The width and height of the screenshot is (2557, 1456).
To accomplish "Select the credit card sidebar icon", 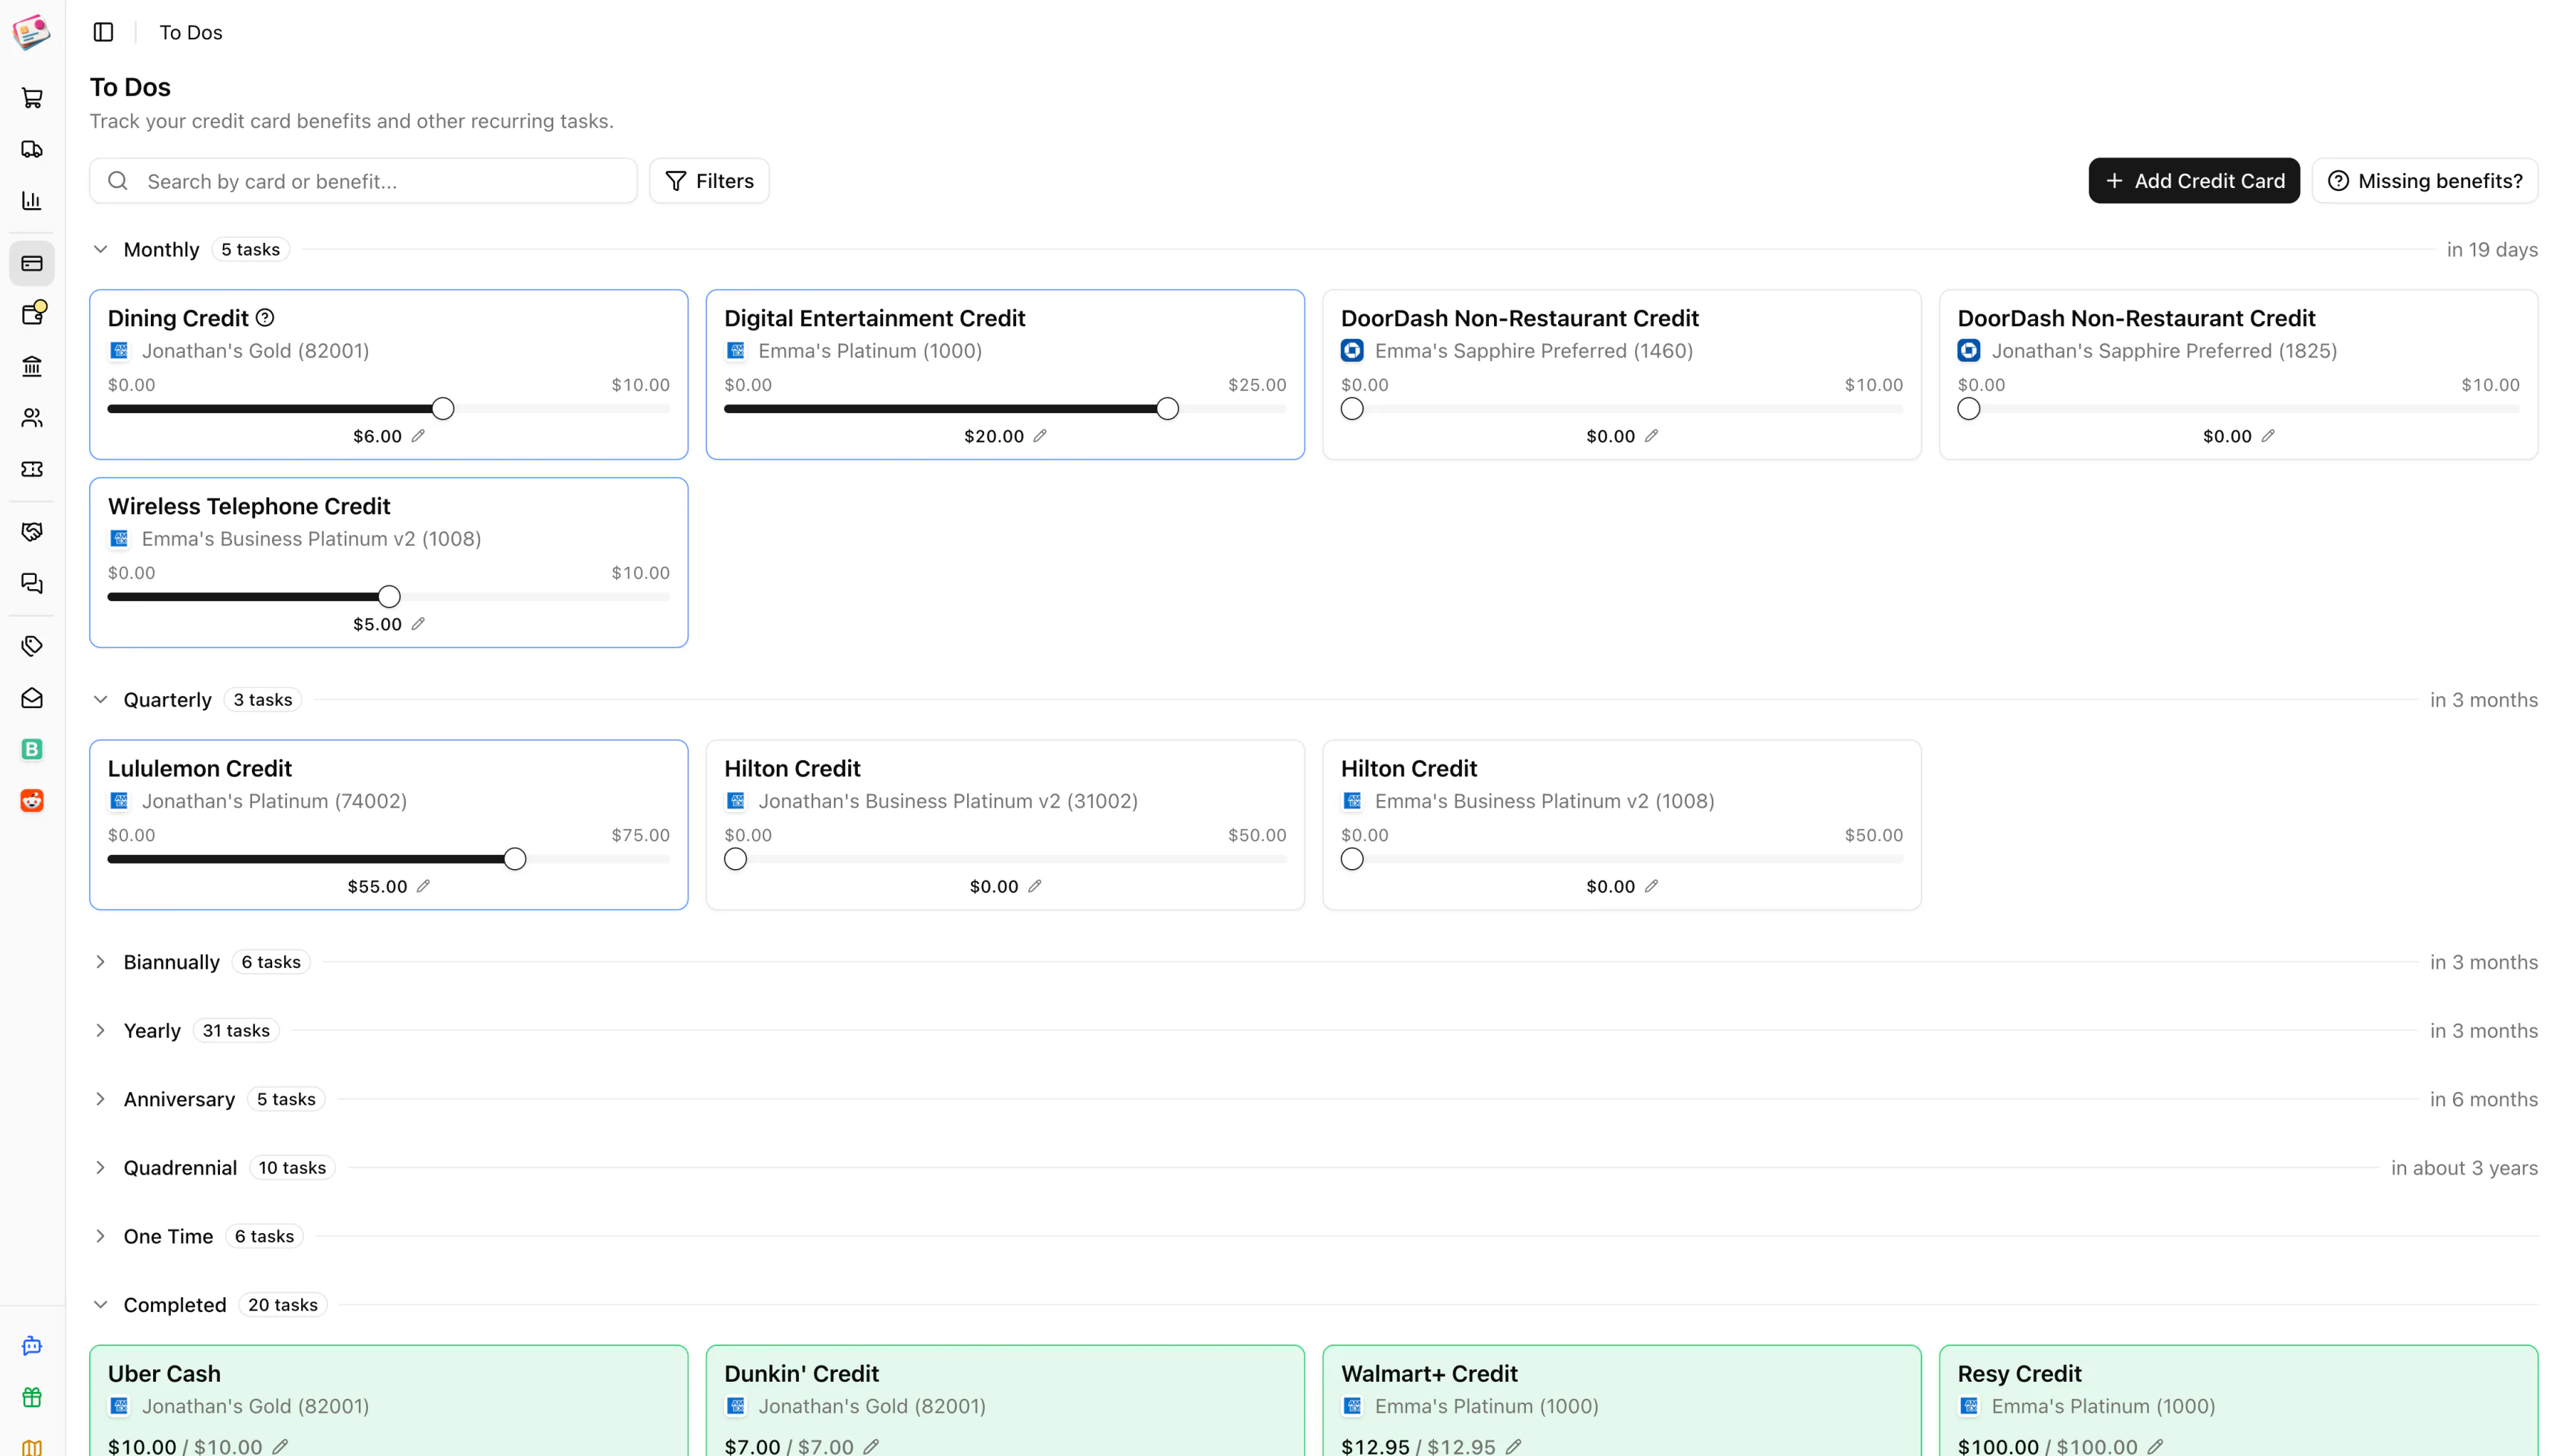I will click(32, 263).
